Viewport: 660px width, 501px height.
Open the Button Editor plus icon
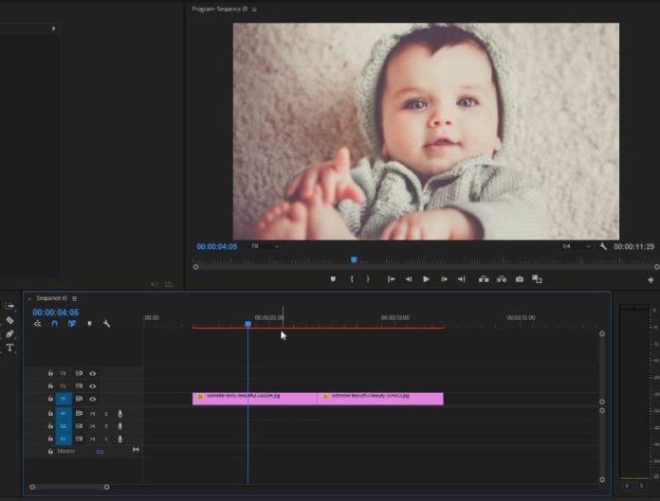[651, 280]
